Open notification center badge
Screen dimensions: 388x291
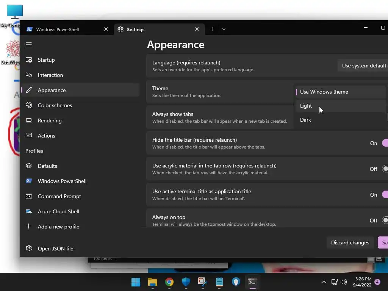pyautogui.click(x=377, y=282)
